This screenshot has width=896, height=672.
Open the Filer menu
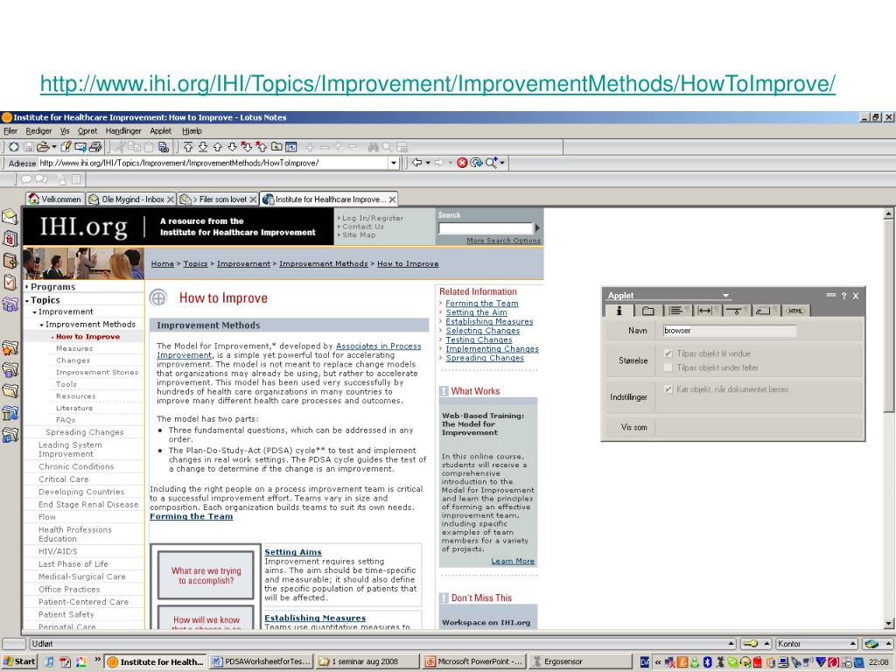coord(10,131)
